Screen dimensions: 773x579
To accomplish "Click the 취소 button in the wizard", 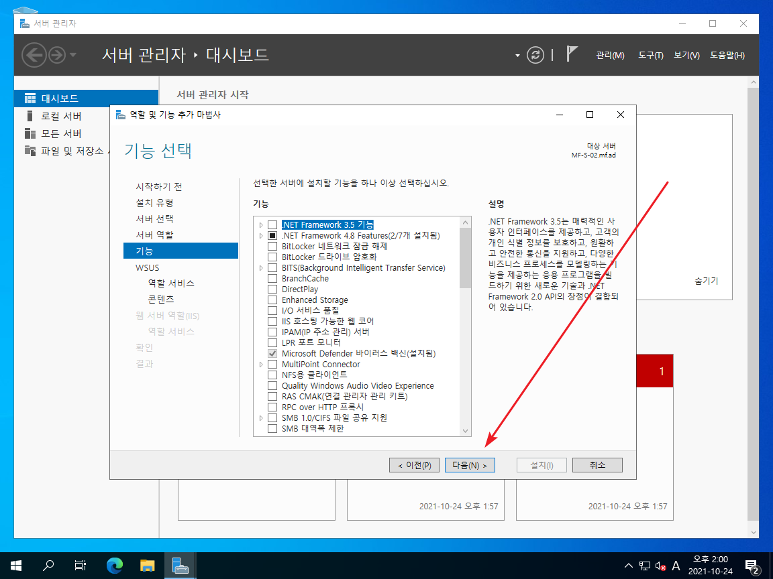I will pos(597,465).
